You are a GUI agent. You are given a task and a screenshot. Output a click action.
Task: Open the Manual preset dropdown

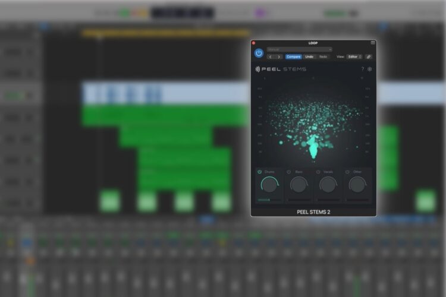299,49
